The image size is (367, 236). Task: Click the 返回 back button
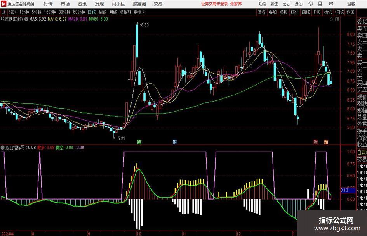click(x=350, y=12)
